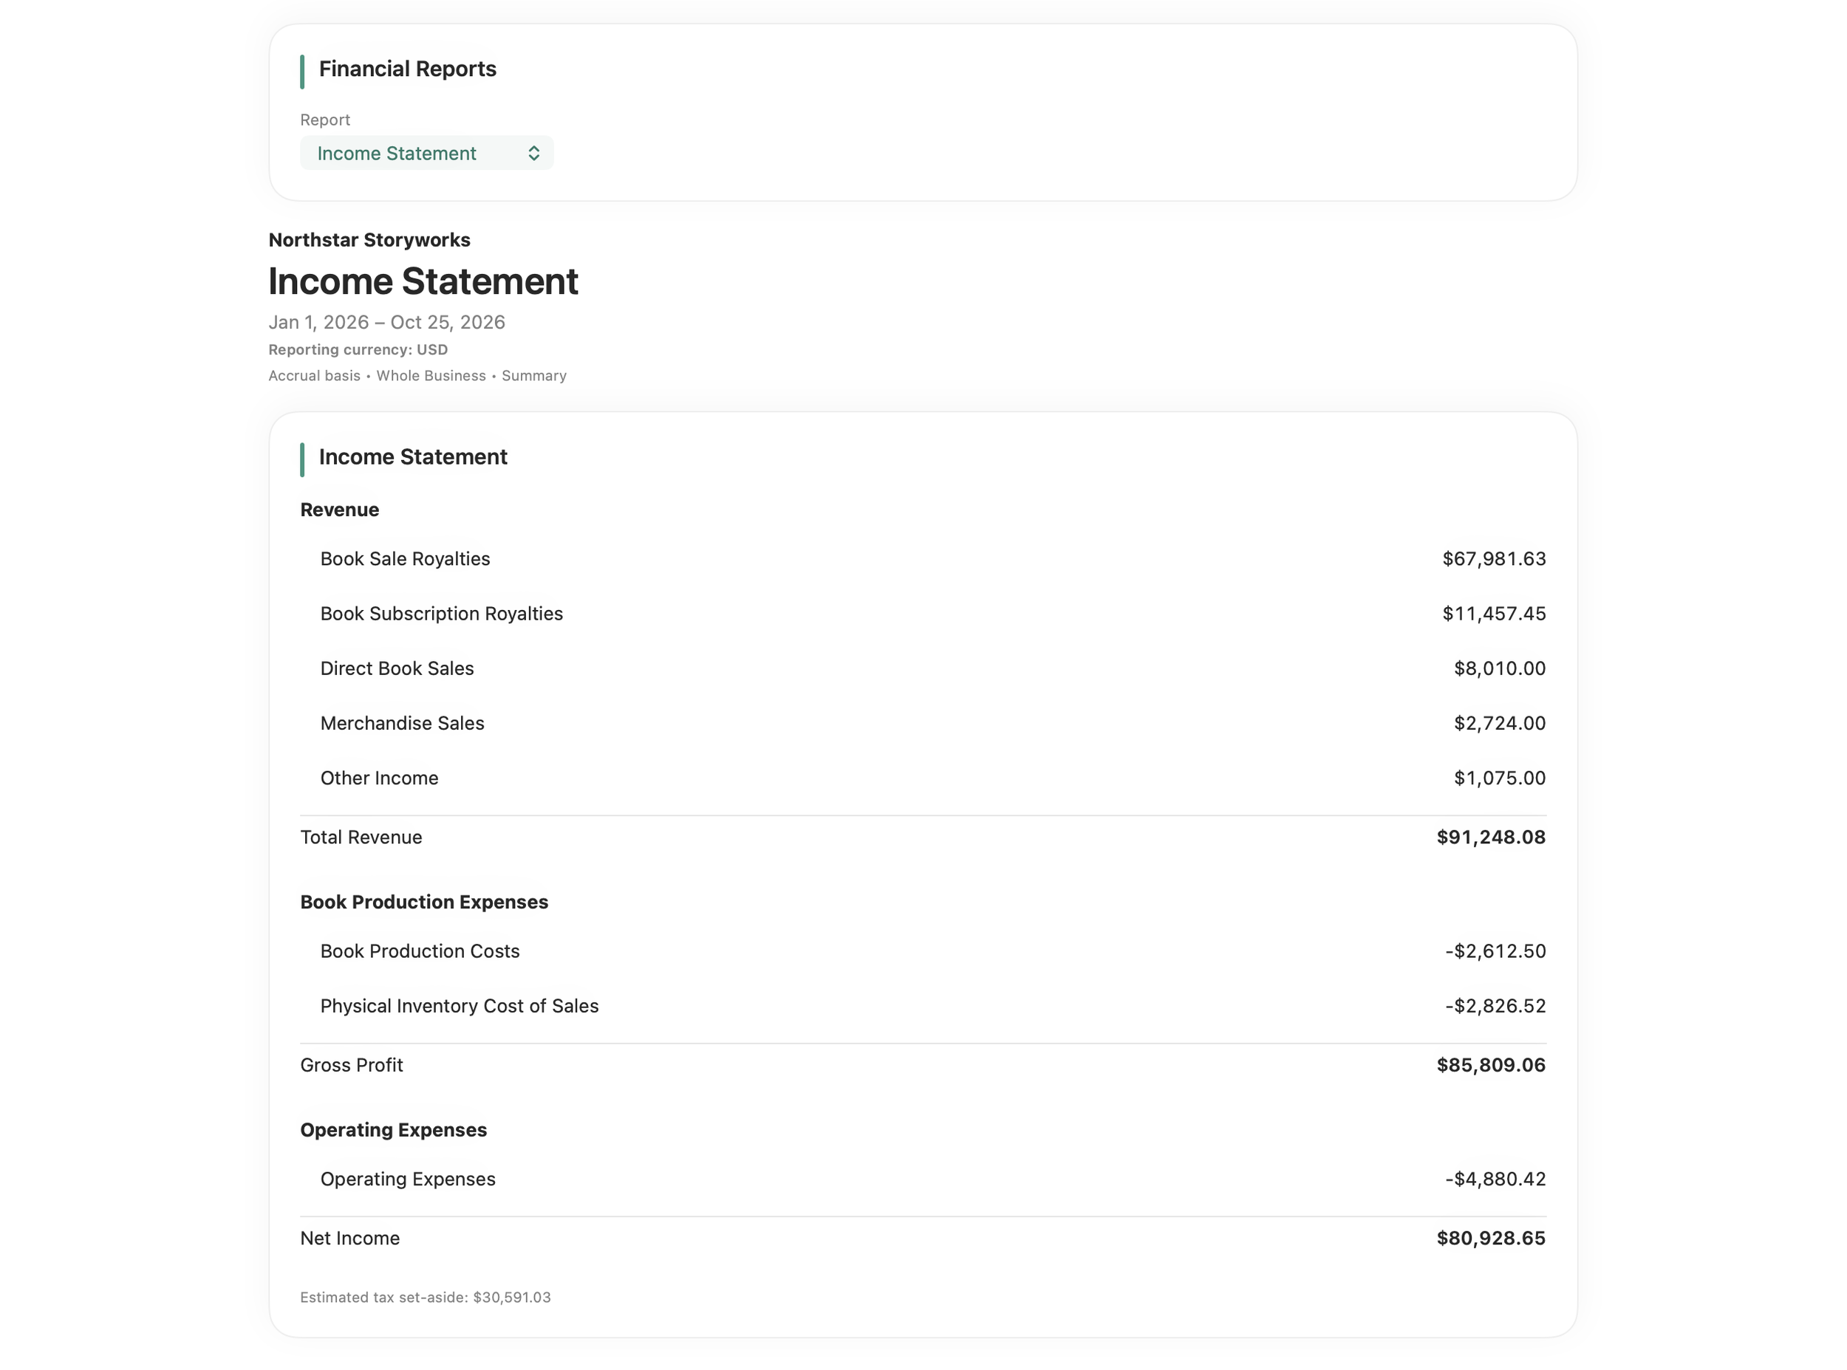Screen dimensions: 1847x1370
Task: Click the $2,724.00 amount
Action: [1500, 723]
